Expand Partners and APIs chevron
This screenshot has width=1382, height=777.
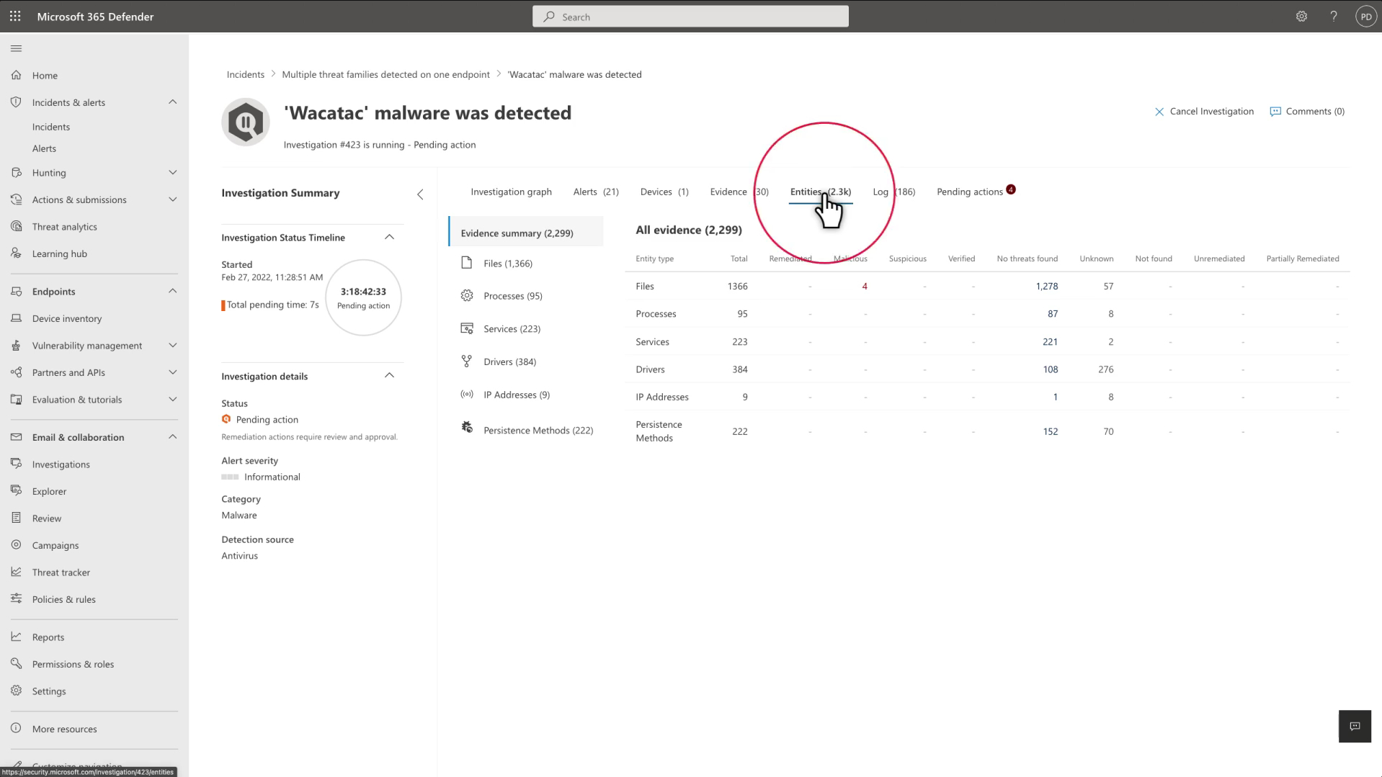(173, 372)
